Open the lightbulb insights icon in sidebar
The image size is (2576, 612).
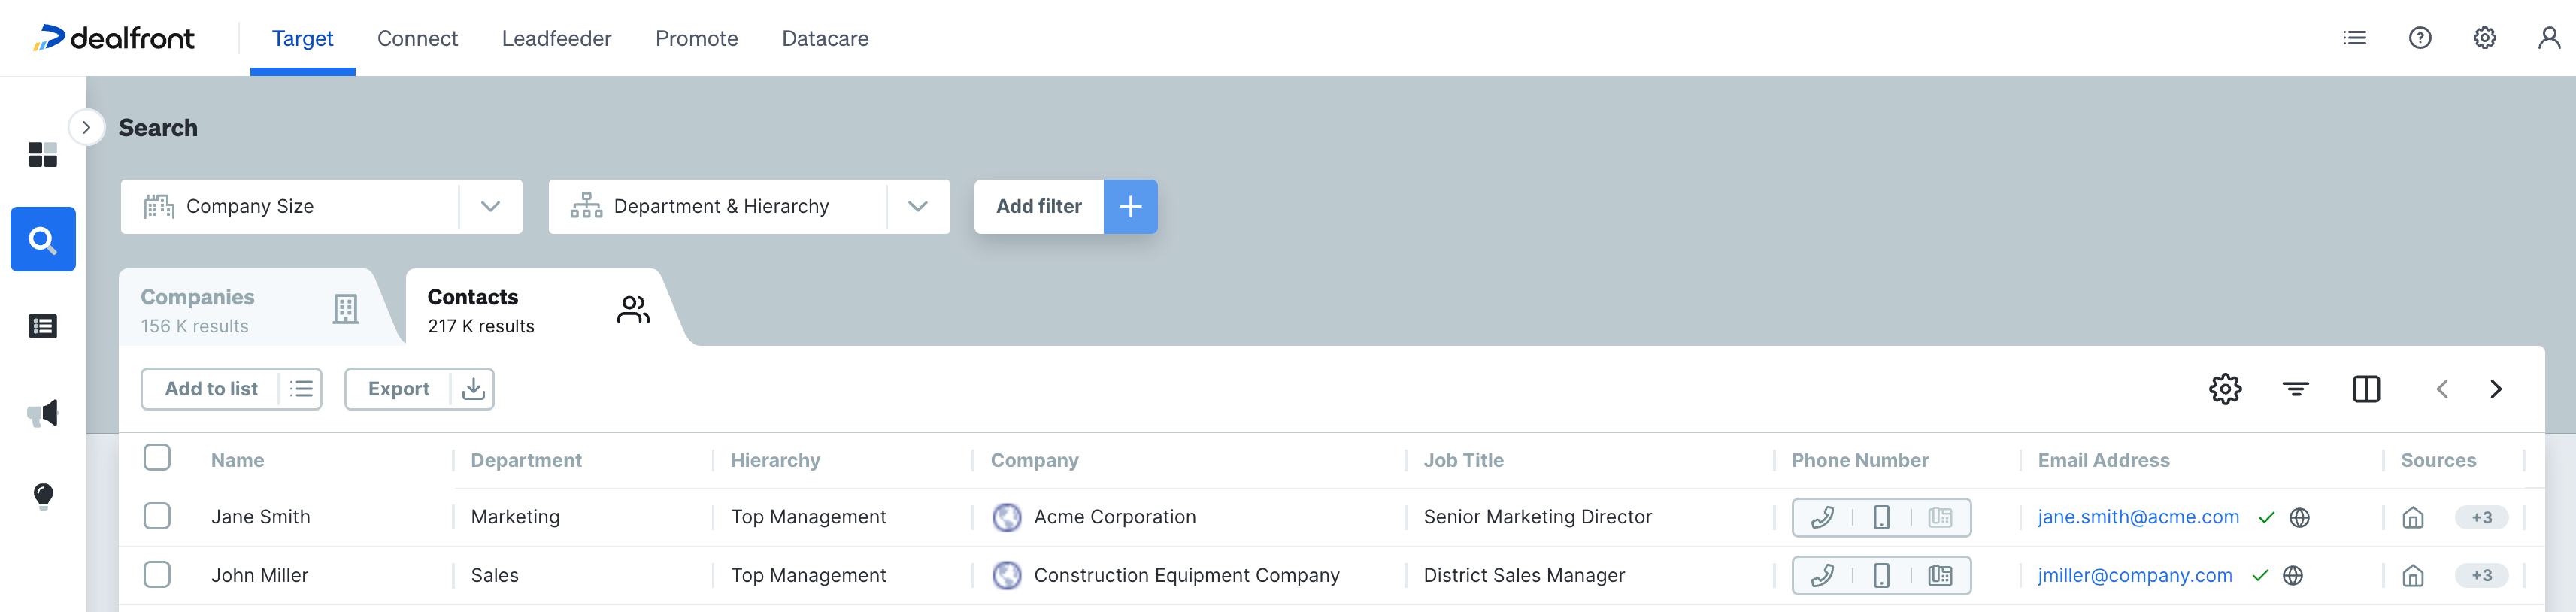43,496
